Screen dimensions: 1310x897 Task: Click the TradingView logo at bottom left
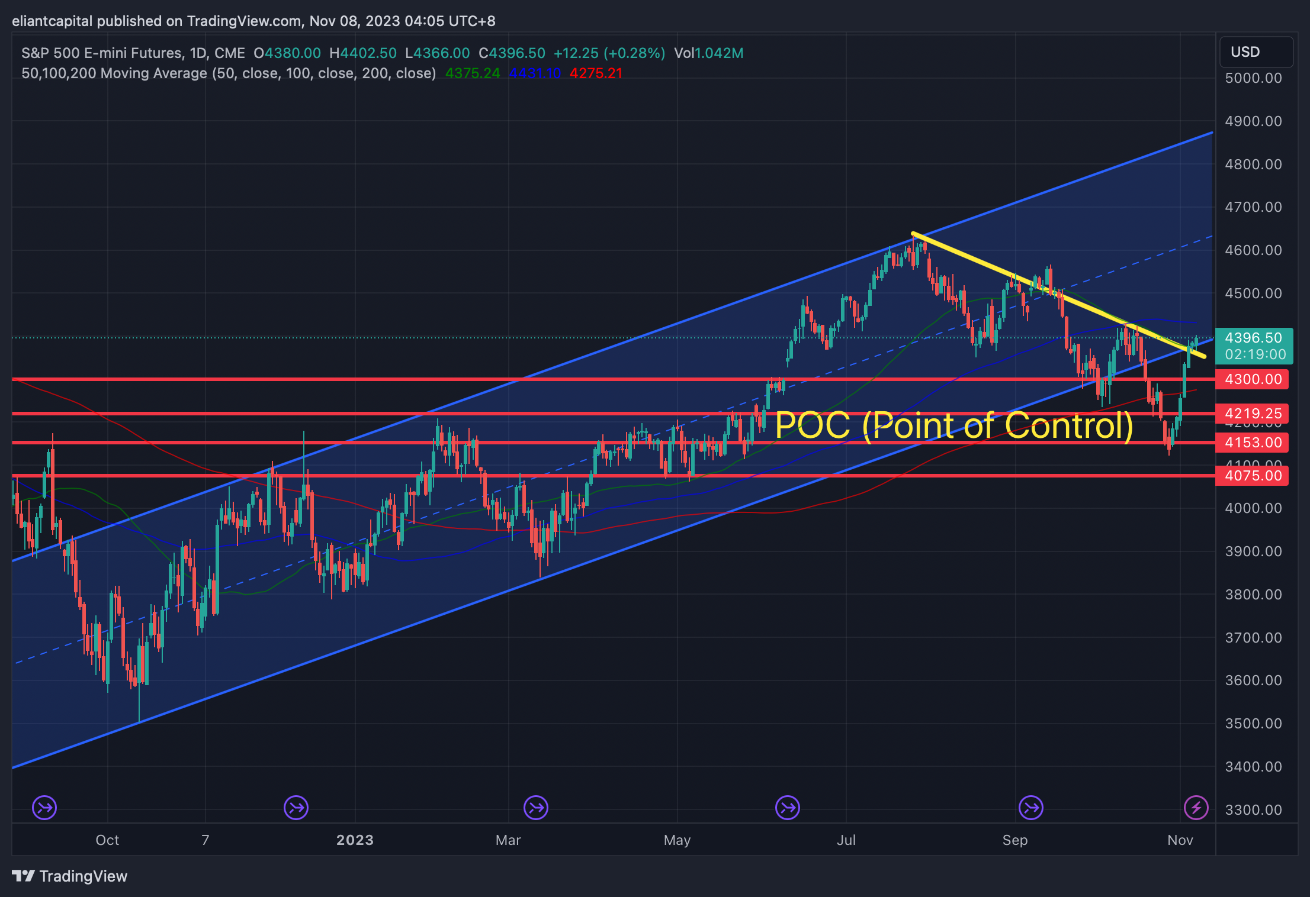pos(70,876)
